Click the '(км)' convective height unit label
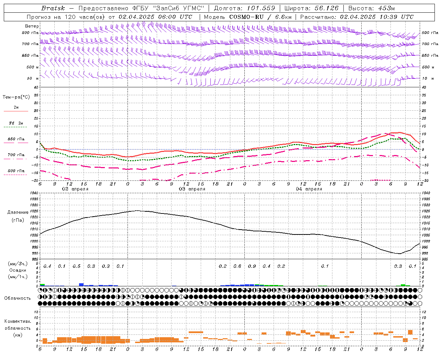The width and height of the screenshot is (440, 352). pos(18,334)
